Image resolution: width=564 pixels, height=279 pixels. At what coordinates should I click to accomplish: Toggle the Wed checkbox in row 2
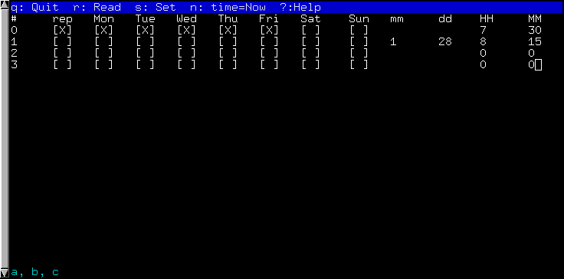click(x=187, y=54)
